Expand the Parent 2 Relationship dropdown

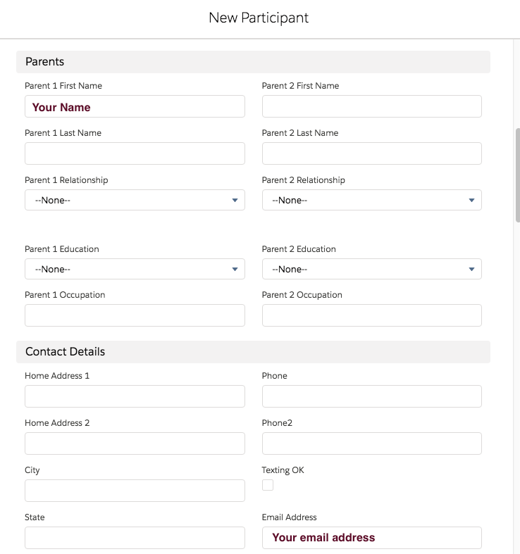372,200
